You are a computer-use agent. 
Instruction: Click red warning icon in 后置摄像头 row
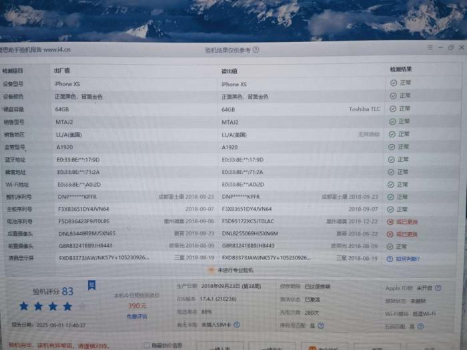[x=390, y=234]
